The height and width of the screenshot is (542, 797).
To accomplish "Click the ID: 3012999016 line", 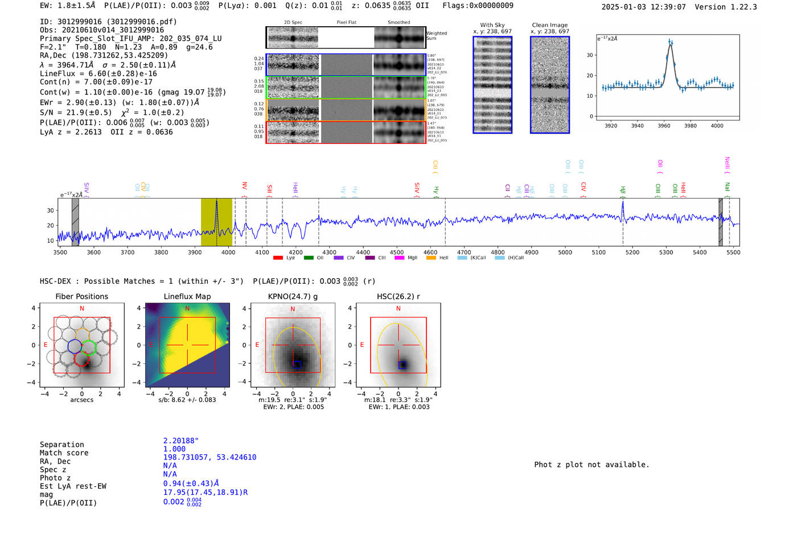I will [x=108, y=22].
